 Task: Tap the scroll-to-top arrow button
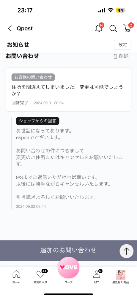click(x=126, y=251)
